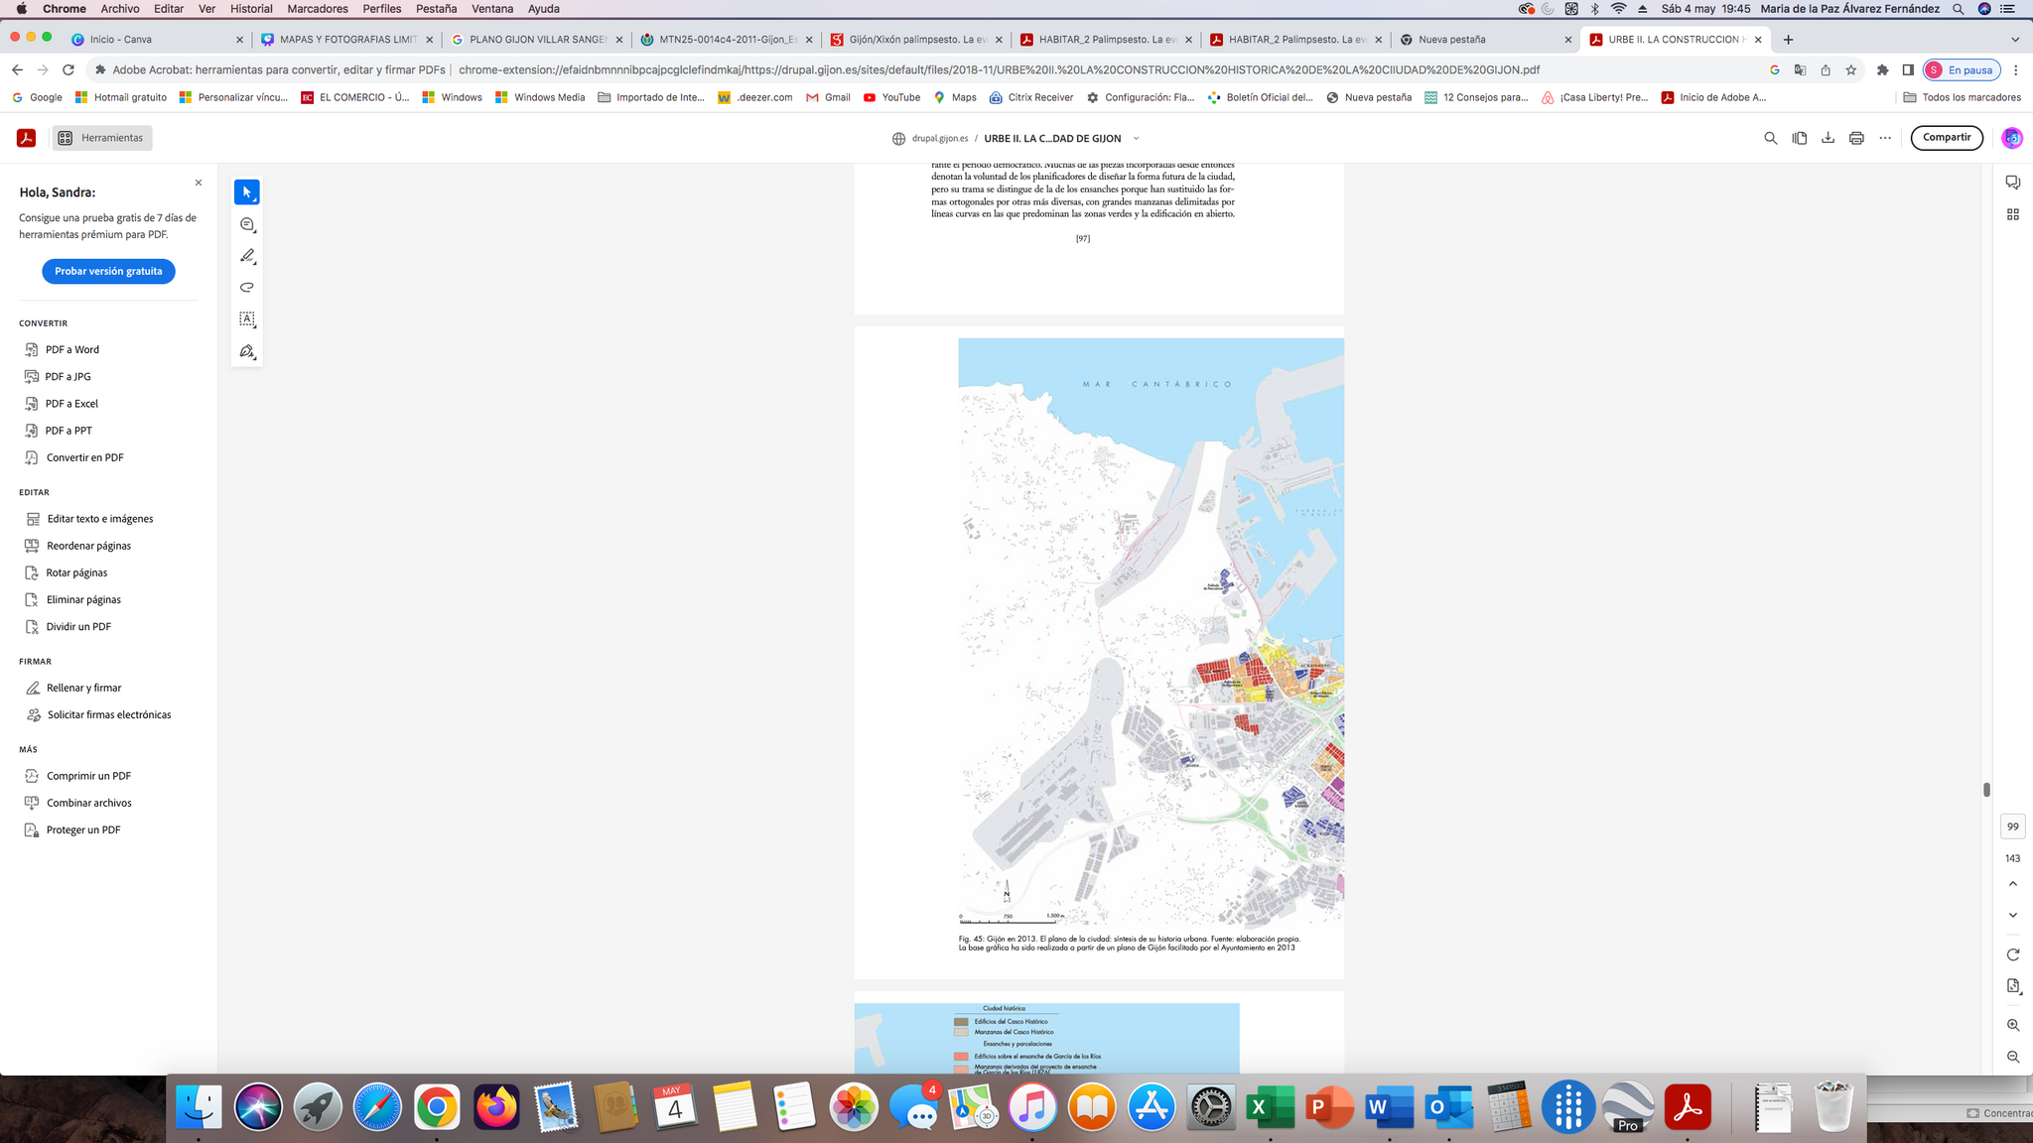
Task: Open the print document icon
Action: pyautogui.click(x=1856, y=138)
